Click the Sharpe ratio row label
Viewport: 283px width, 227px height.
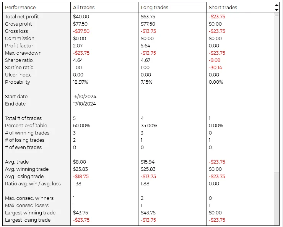(19, 60)
